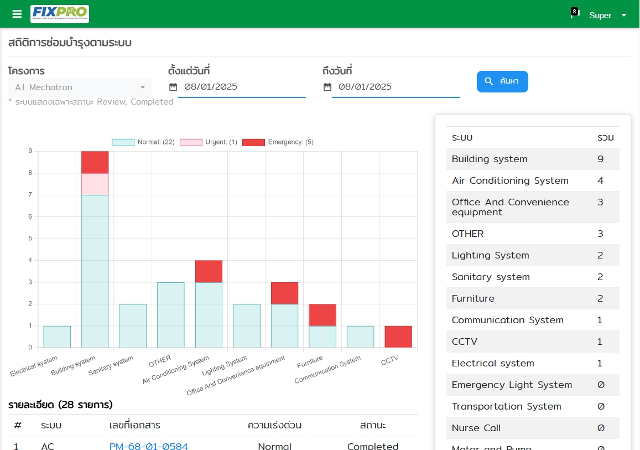The image size is (640, 450).
Task: Select the Air Conditioning System table row
Action: click(532, 180)
